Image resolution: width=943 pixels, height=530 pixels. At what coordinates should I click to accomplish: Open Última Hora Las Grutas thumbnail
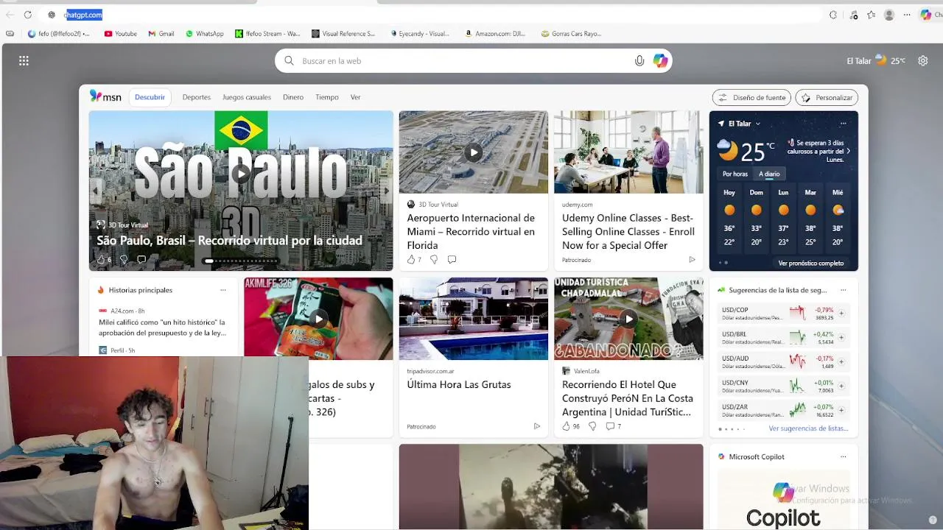click(474, 319)
